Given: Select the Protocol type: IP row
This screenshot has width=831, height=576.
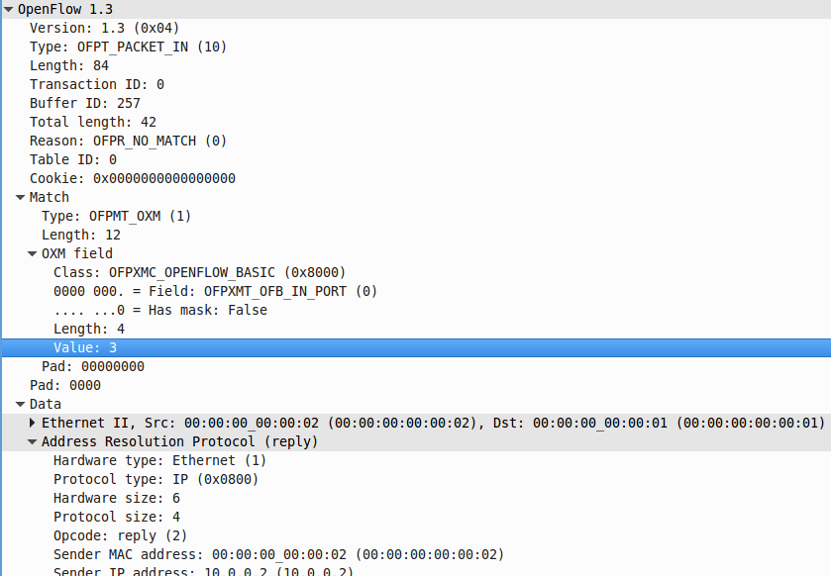Looking at the screenshot, I should [156, 479].
